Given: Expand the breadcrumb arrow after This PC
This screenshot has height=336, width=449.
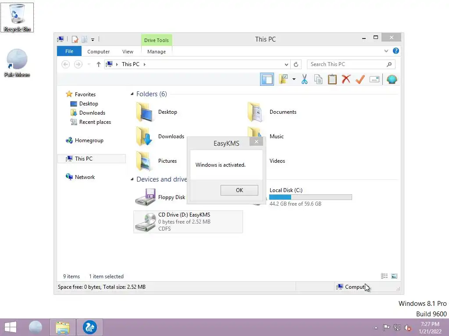Looking at the screenshot, I should 145,65.
